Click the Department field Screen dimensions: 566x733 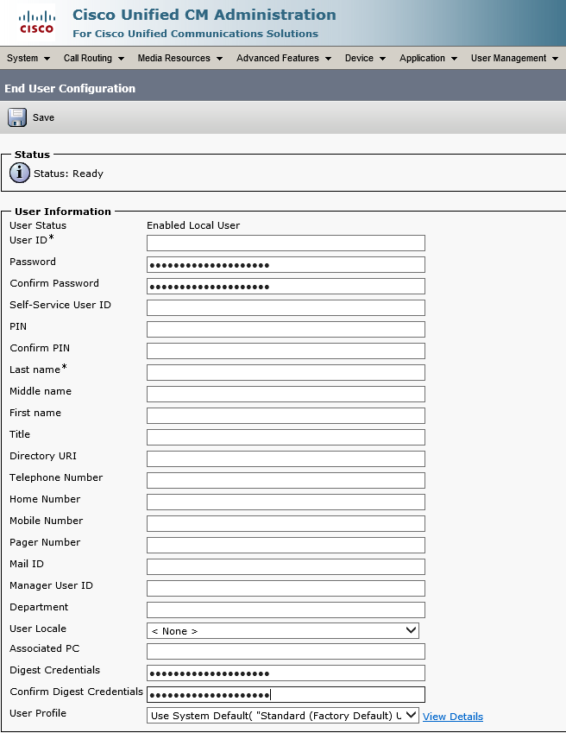tap(286, 610)
